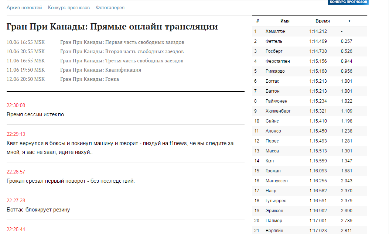Click the timestamp 22:29:13
Screen dimensions: 389x234
16,134
